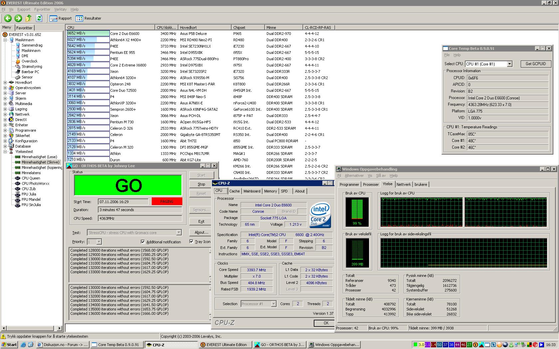Open Select CPU dropdown in Core Temp
This screenshot has height=349, width=559.
[x=509, y=64]
